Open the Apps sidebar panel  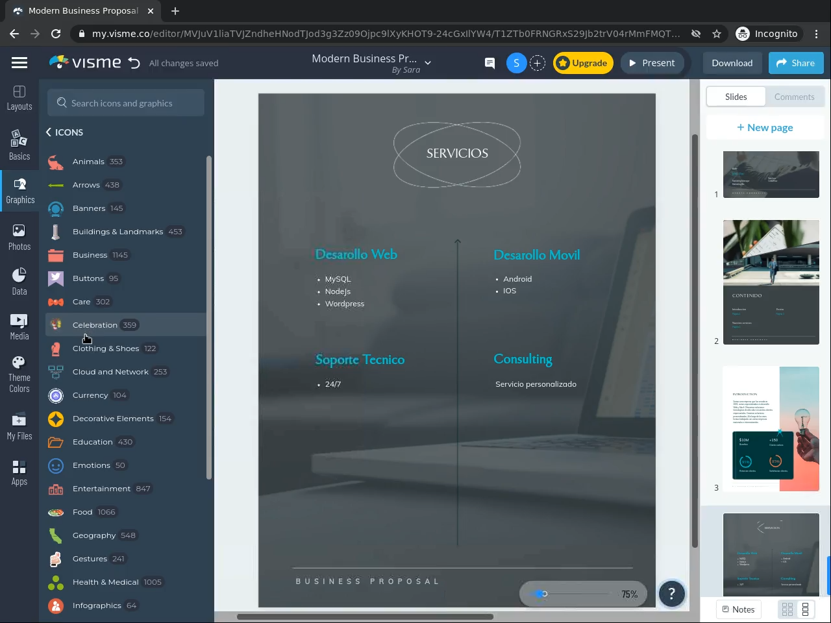tap(19, 472)
